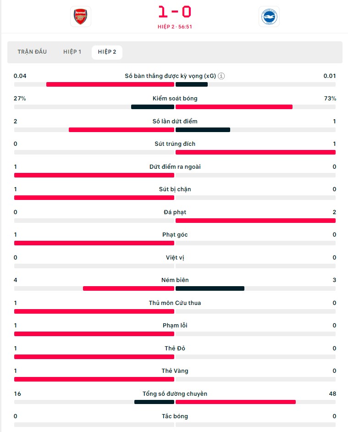Select the HIỆP 2 tab
The width and height of the screenshot is (348, 432).
click(x=107, y=52)
